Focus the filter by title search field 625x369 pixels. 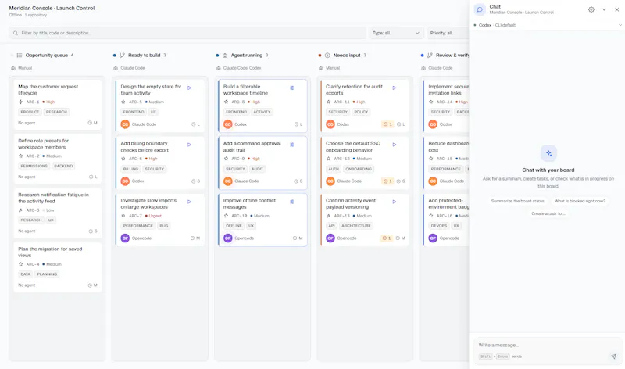187,33
